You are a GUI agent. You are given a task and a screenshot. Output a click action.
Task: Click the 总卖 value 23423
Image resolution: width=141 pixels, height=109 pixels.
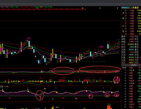tap(131, 60)
